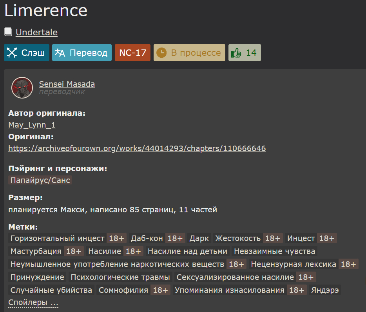
Task: Open Sensei Masada's avatar image
Action: click(22, 88)
